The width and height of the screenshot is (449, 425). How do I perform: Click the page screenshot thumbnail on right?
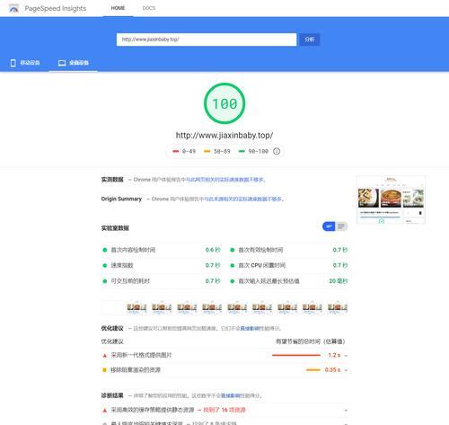pyautogui.click(x=391, y=199)
